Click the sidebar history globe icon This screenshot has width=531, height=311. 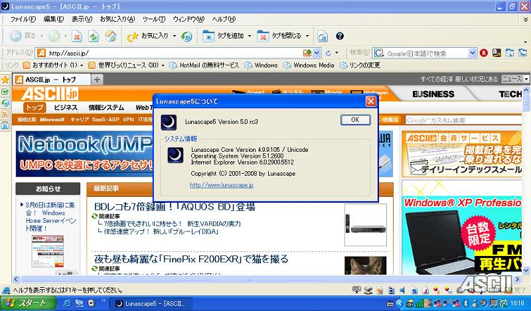5,103
